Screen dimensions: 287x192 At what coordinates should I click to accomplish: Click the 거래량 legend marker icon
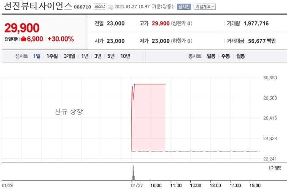pos(269,168)
